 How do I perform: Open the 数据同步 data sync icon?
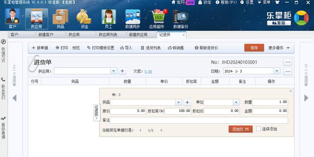tap(133, 19)
